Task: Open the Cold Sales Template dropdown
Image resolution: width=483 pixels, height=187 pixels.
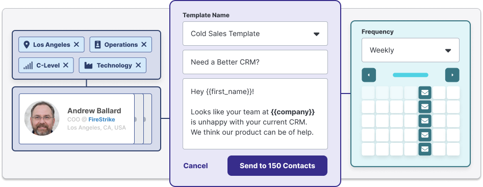Action: coord(255,34)
